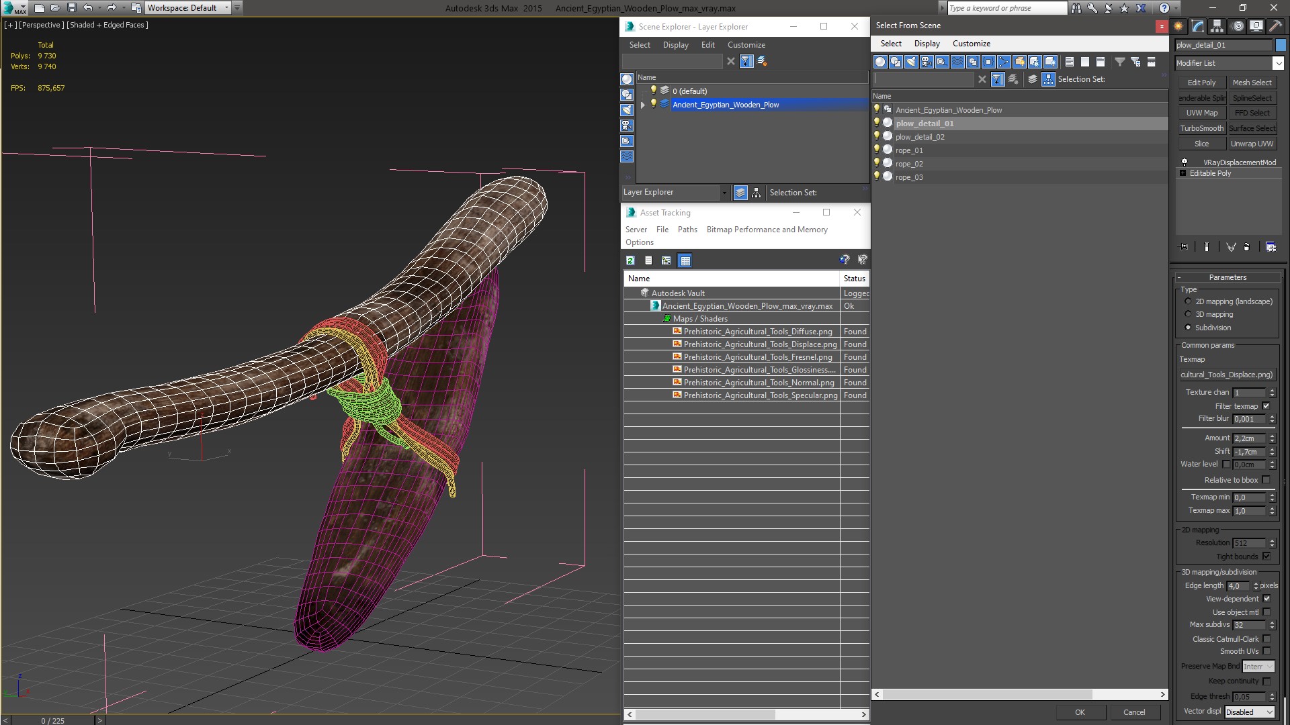1290x725 pixels.
Task: Open Bitmap Performance and Memory menu
Action: click(x=767, y=230)
